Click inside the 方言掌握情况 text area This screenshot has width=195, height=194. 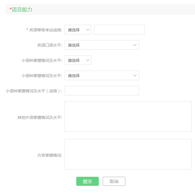point(128,154)
